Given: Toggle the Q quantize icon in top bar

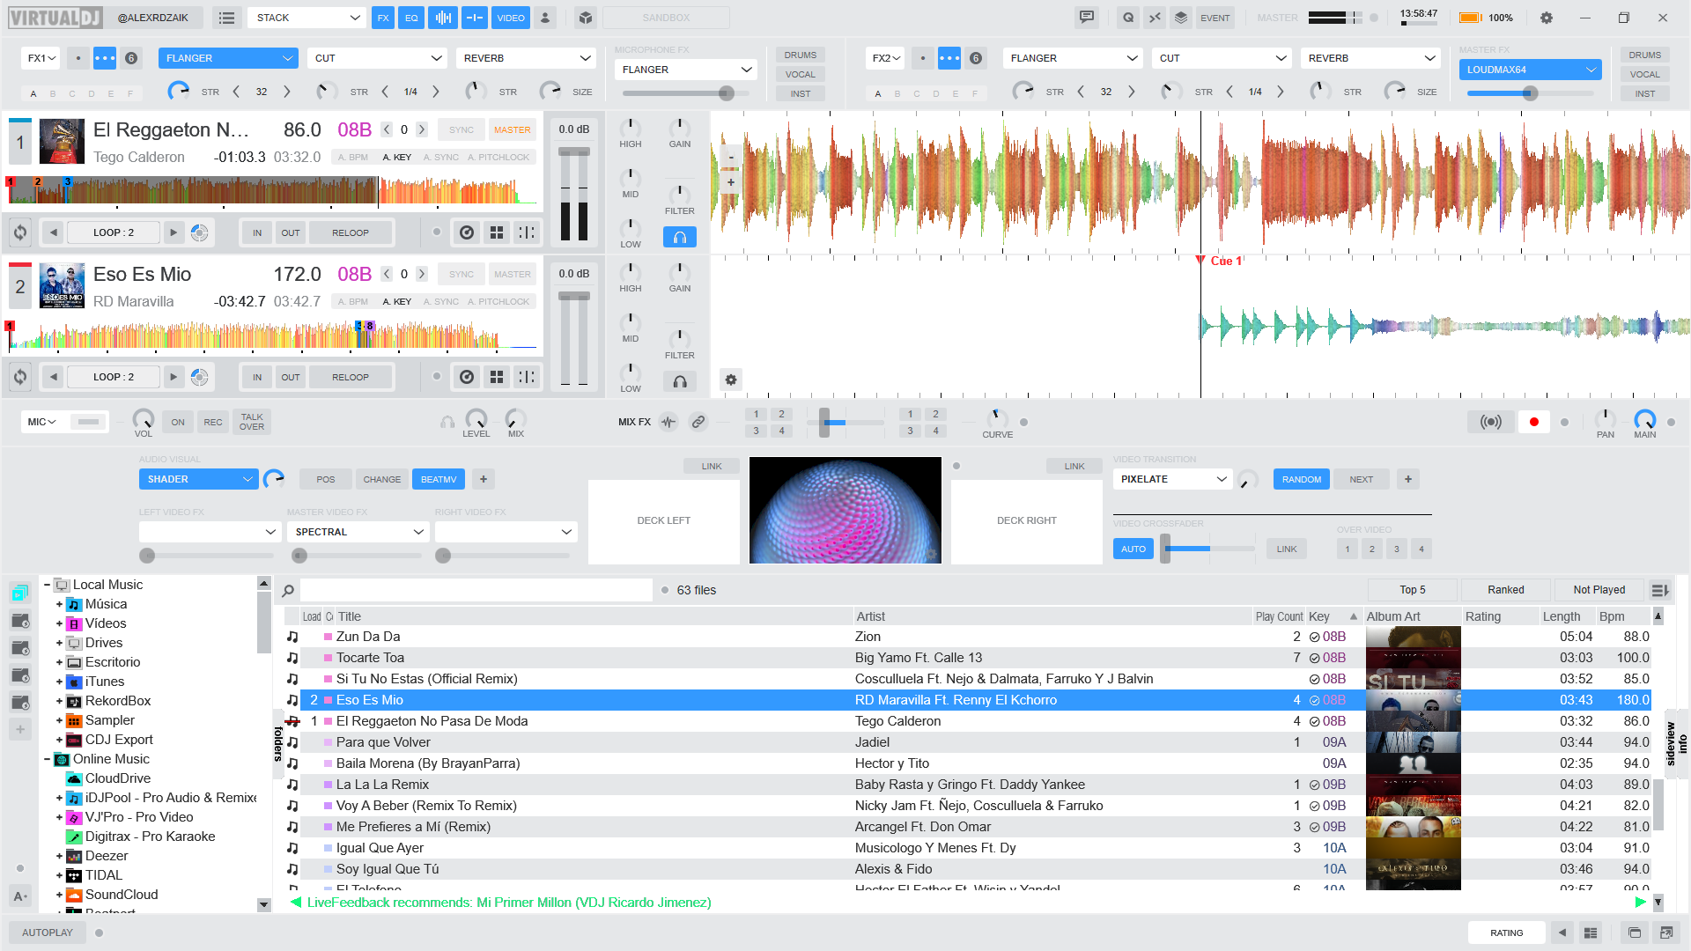Looking at the screenshot, I should [x=1128, y=18].
